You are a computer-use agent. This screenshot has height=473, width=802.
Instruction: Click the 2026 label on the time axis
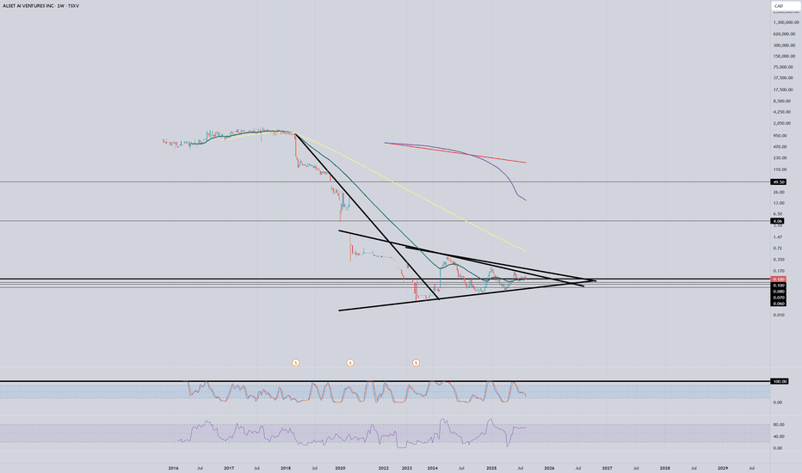tap(549, 468)
